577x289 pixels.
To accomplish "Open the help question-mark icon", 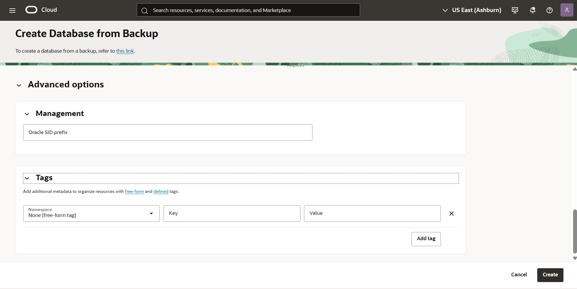I will (549, 10).
